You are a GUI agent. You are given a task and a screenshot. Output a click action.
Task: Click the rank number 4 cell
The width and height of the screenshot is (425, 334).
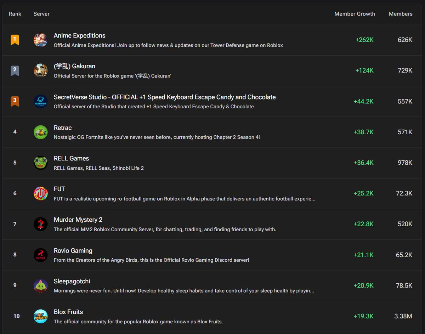[15, 132]
